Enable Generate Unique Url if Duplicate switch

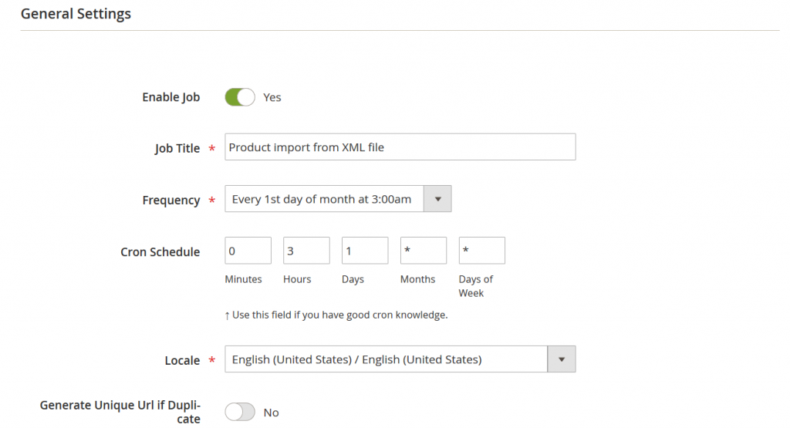point(240,413)
